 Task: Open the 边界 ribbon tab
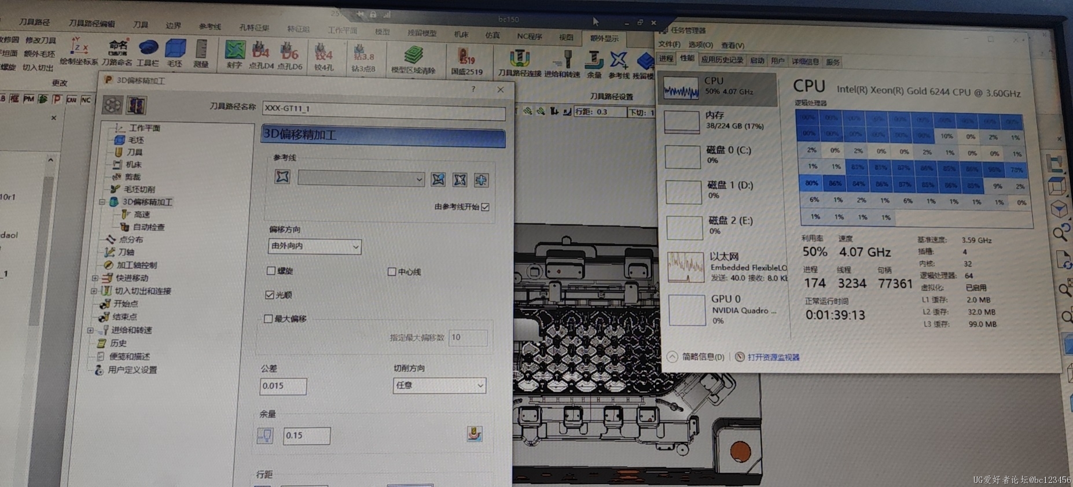point(173,25)
